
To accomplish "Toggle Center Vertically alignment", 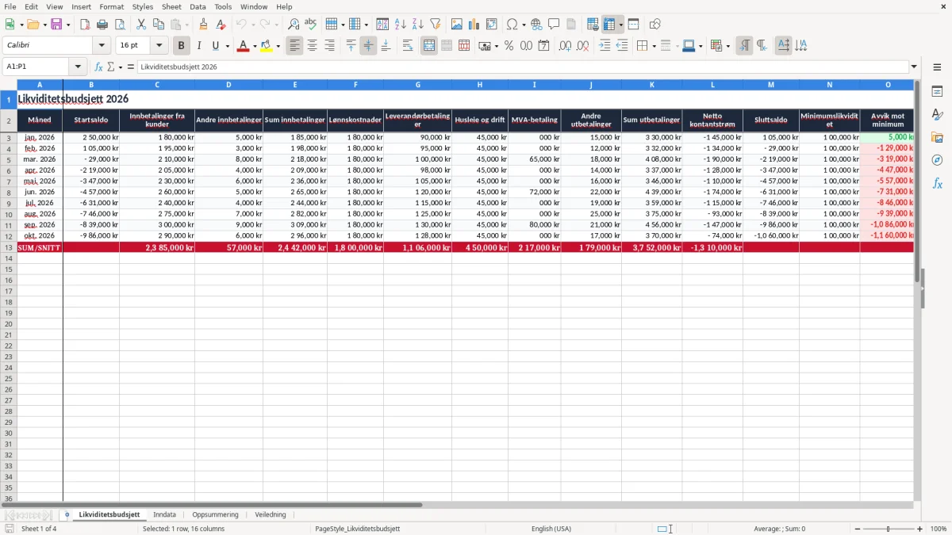I will click(368, 46).
